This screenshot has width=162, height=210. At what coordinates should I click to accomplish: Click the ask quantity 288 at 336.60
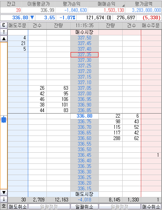pos(110,139)
